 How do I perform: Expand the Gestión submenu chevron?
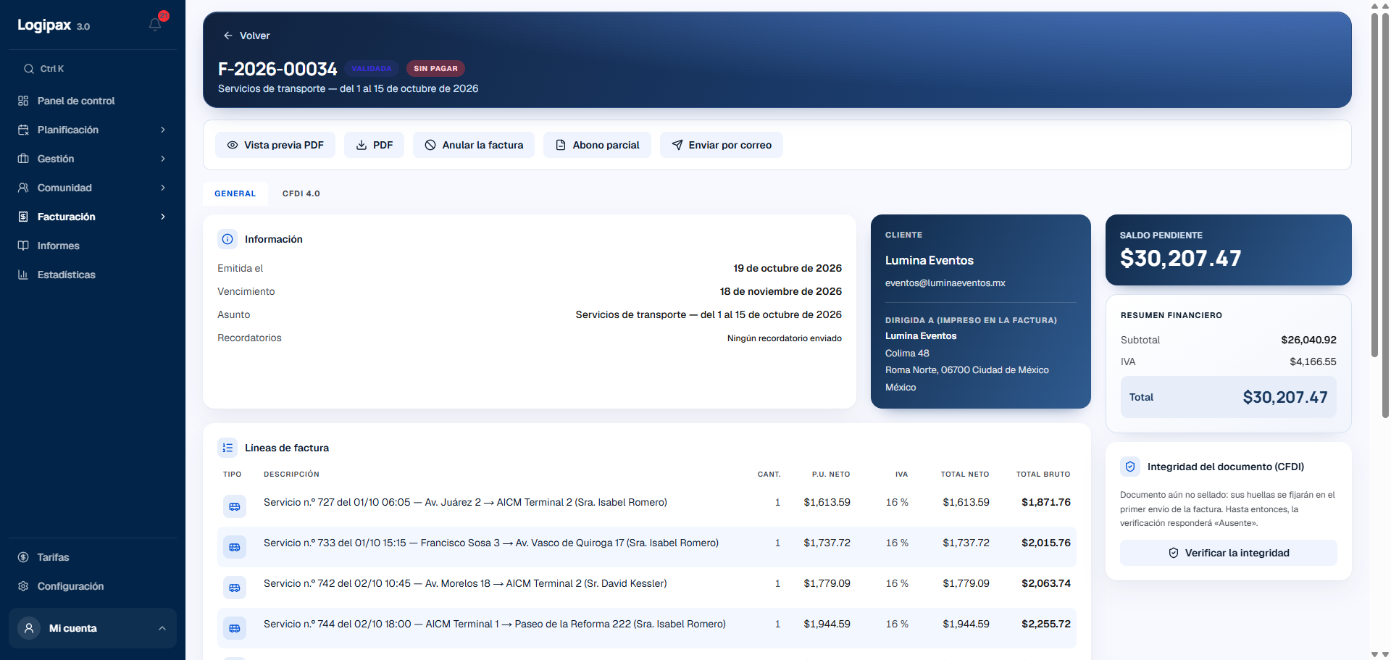(x=163, y=159)
